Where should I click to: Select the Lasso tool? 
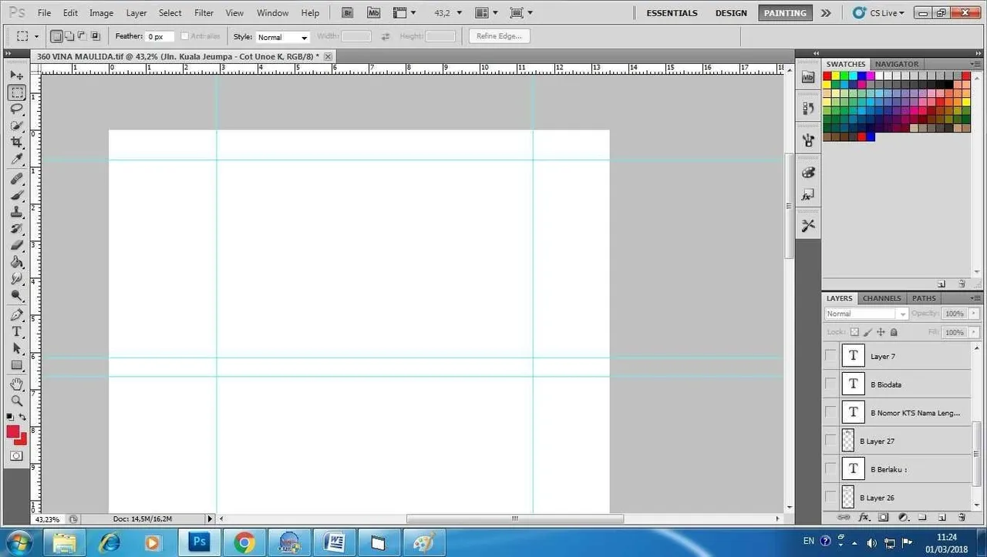point(16,109)
